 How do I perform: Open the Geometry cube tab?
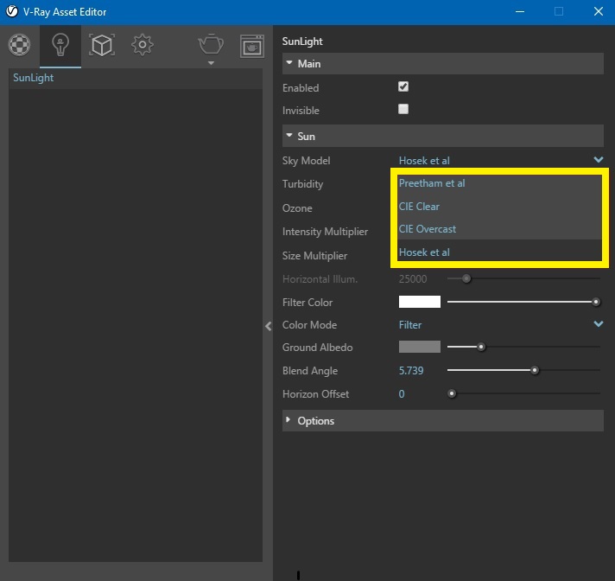coord(102,45)
